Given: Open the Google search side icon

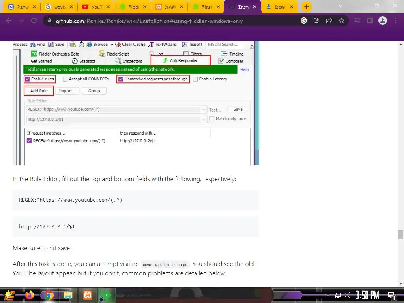Looking at the screenshot, I should coord(304,21).
